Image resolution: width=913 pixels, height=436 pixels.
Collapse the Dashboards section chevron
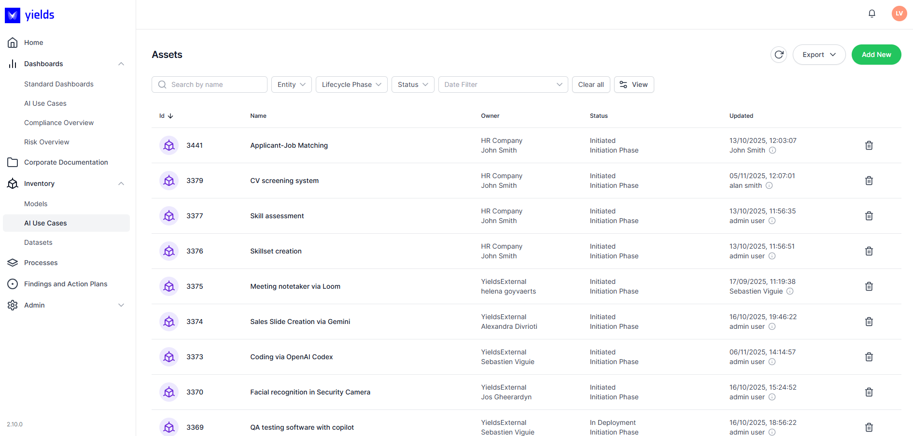pos(121,63)
